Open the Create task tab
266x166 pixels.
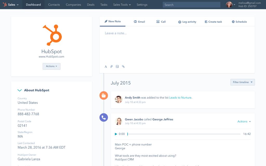click(213, 22)
